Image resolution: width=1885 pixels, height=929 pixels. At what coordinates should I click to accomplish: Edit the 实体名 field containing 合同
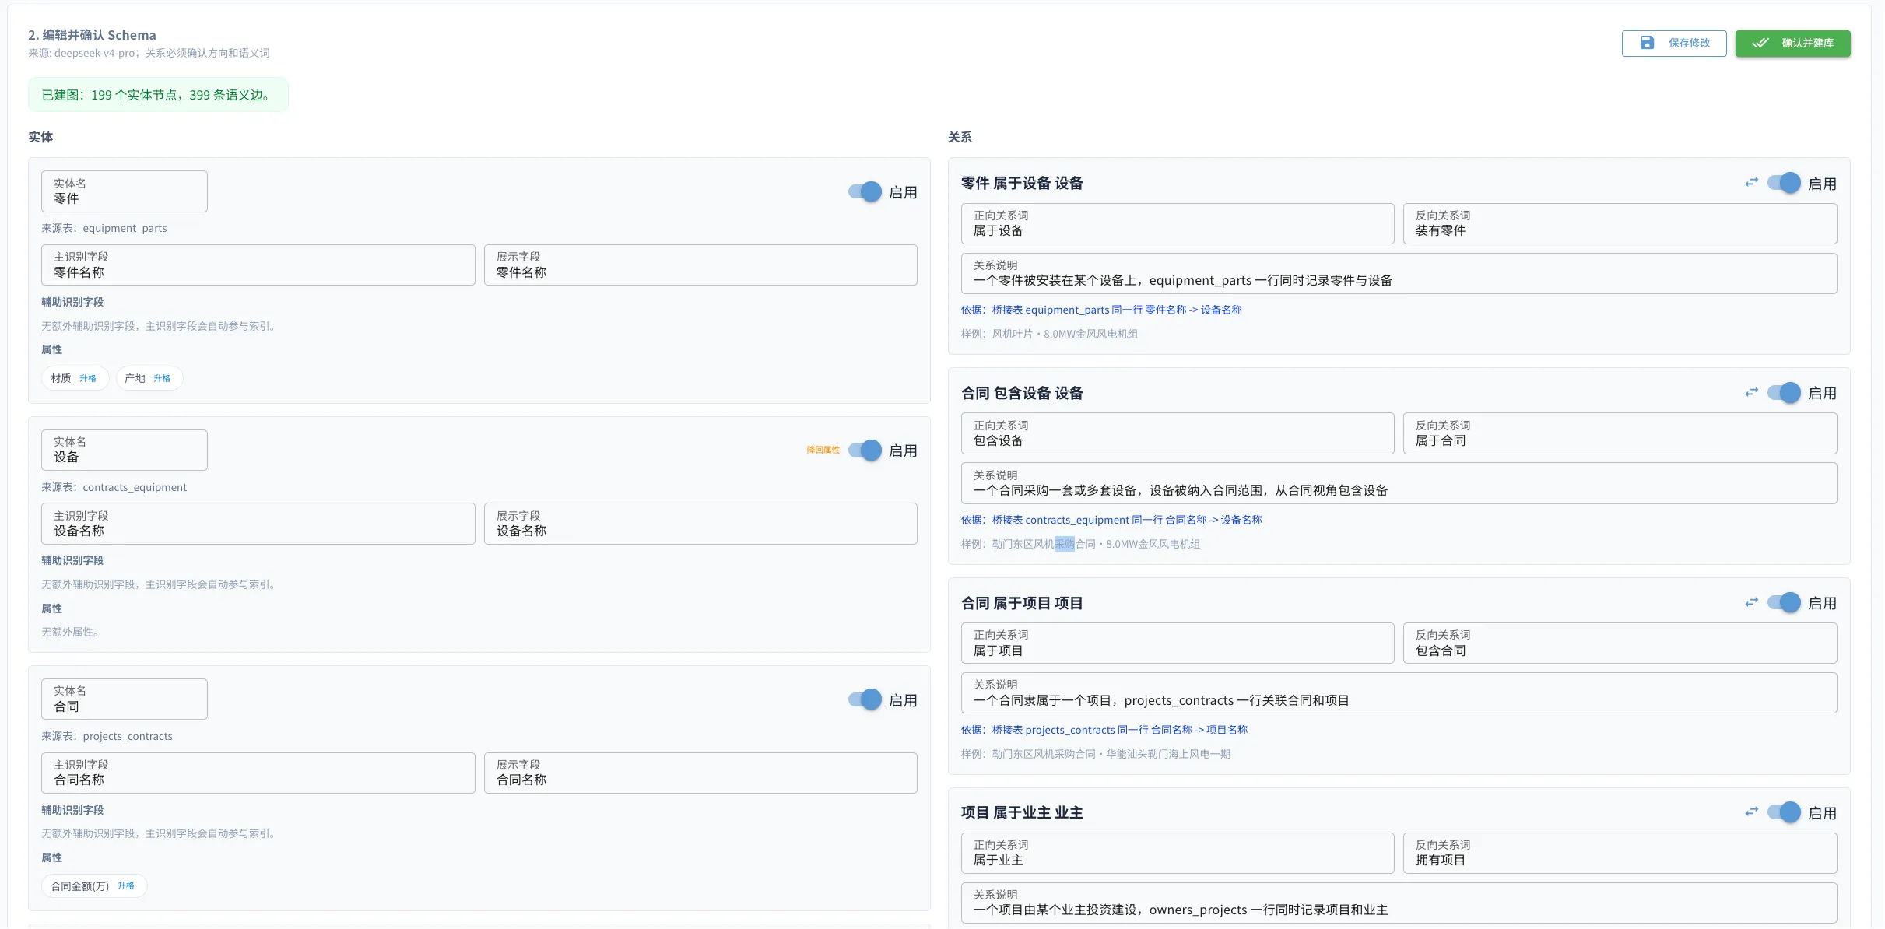tap(125, 699)
